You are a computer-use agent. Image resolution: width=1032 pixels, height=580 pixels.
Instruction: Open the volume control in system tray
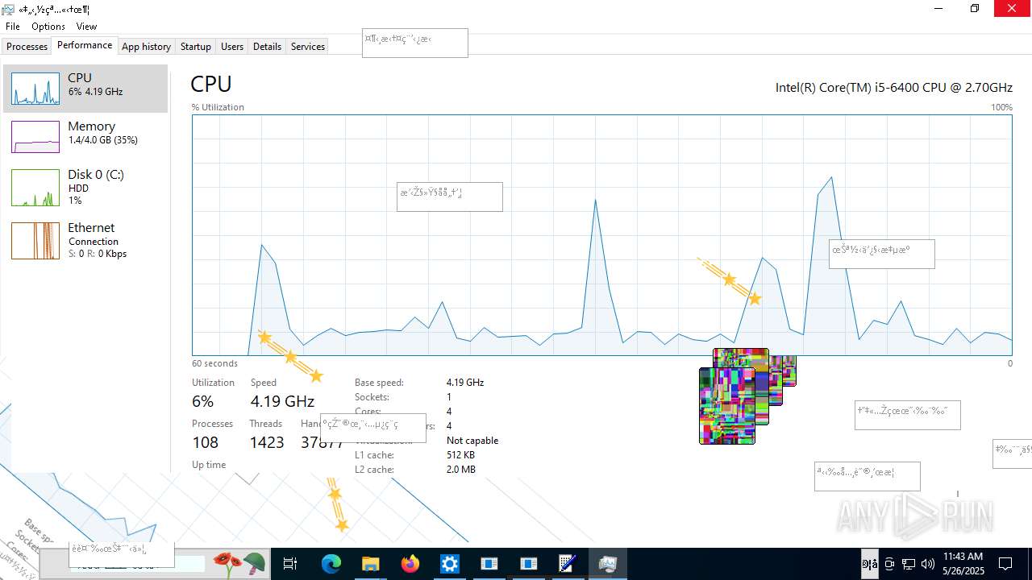click(927, 564)
